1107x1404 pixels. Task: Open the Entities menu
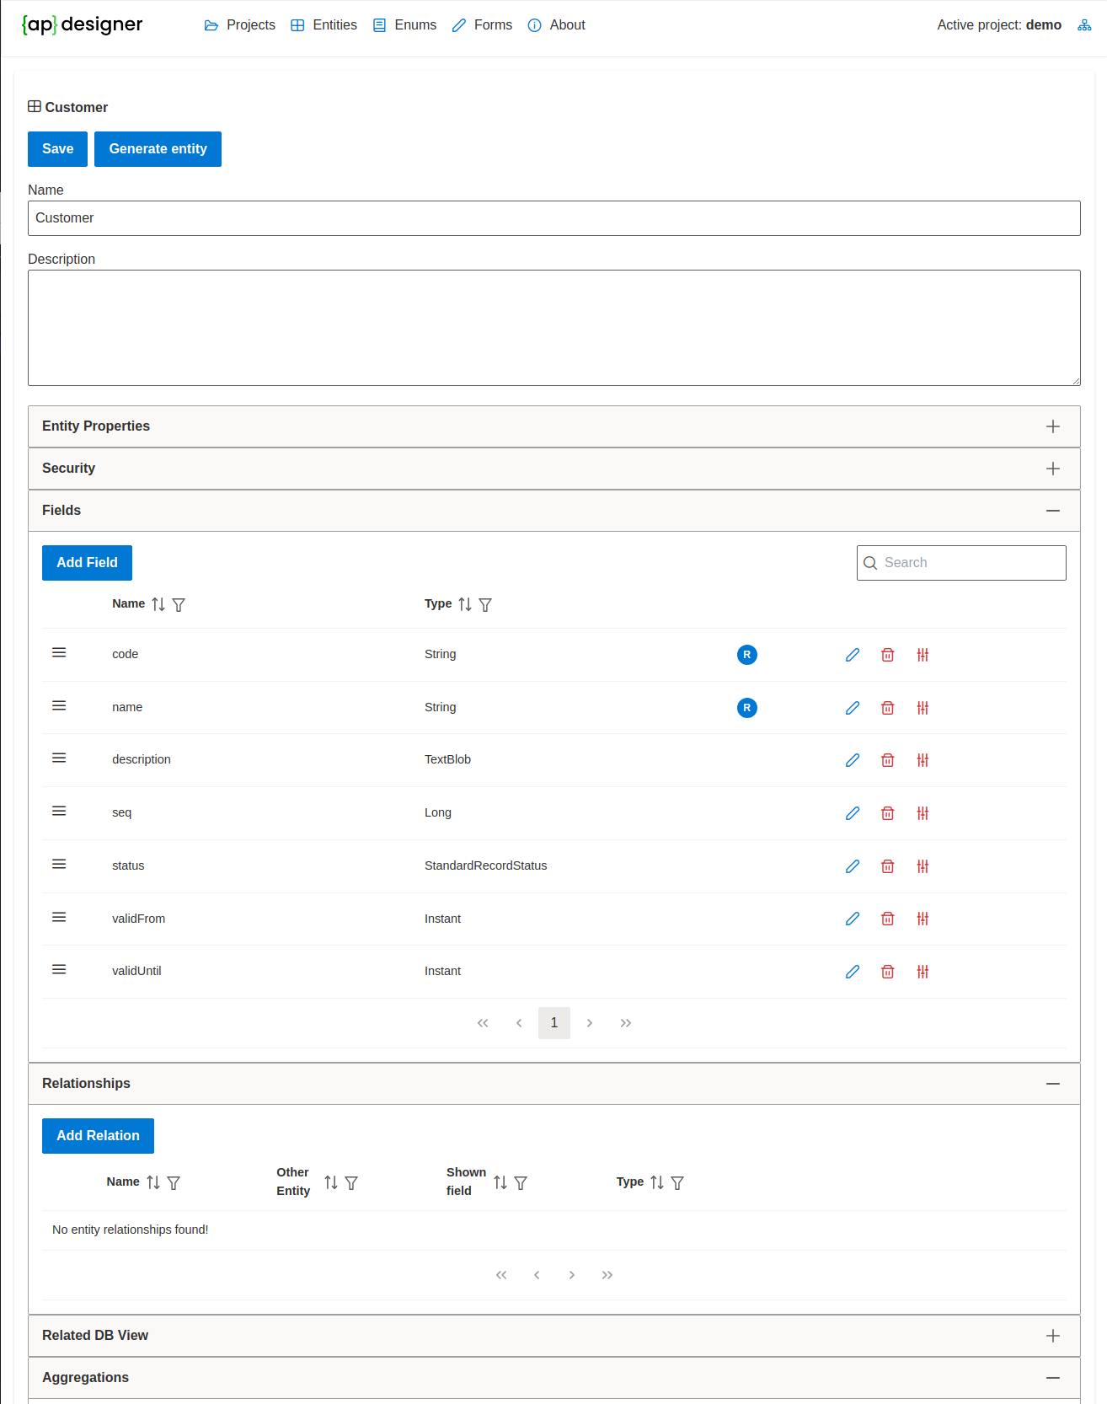(x=324, y=25)
